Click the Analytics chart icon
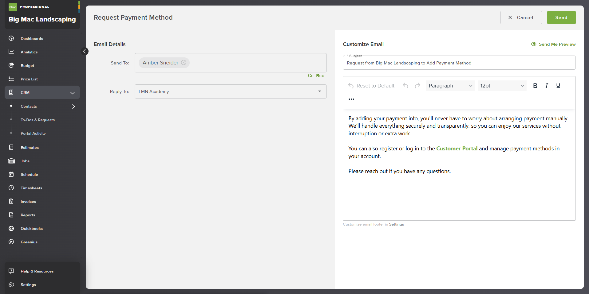Viewport: 589px width, 294px height. coord(11,52)
